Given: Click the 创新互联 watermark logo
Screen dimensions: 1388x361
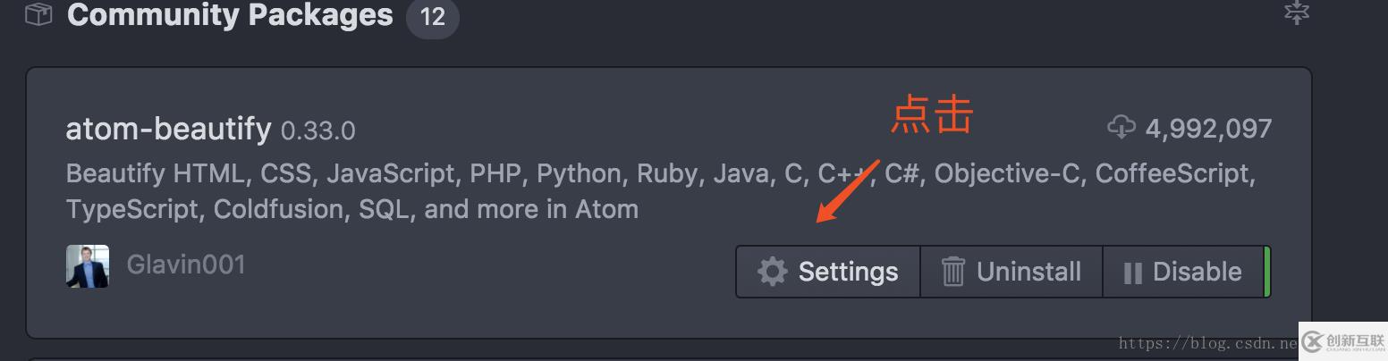Looking at the screenshot, I should (1341, 341).
